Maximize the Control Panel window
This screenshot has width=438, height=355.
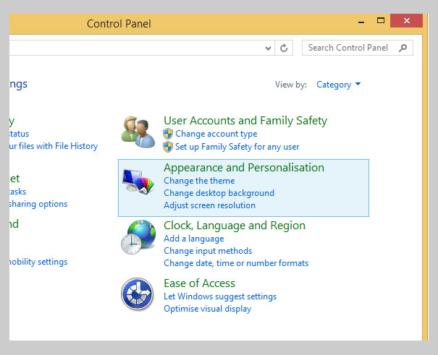pos(381,21)
